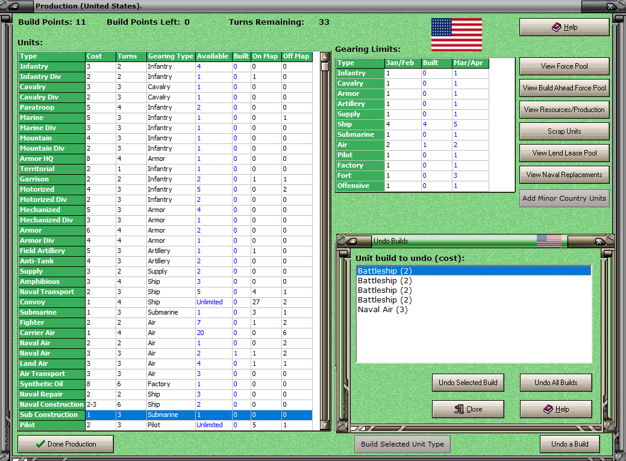Click the Help button next to the flag

point(564,27)
